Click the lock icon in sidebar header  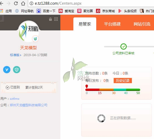point(50,19)
